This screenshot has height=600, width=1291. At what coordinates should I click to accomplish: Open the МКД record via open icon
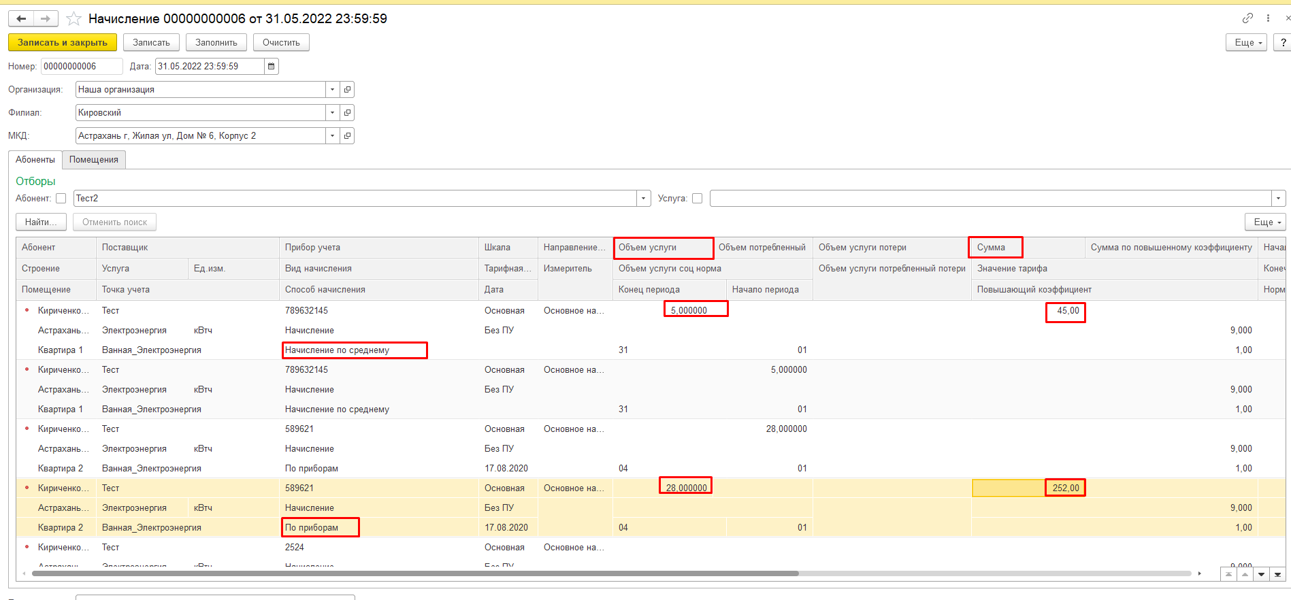point(347,136)
